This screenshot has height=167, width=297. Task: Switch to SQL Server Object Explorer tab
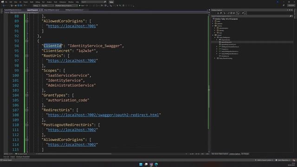pyautogui.click(x=220, y=154)
